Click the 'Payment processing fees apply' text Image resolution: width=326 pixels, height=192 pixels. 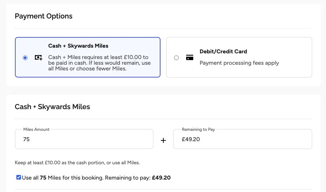click(x=239, y=63)
